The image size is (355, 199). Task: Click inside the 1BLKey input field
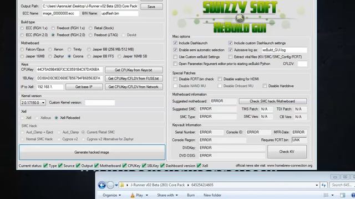click(69, 78)
